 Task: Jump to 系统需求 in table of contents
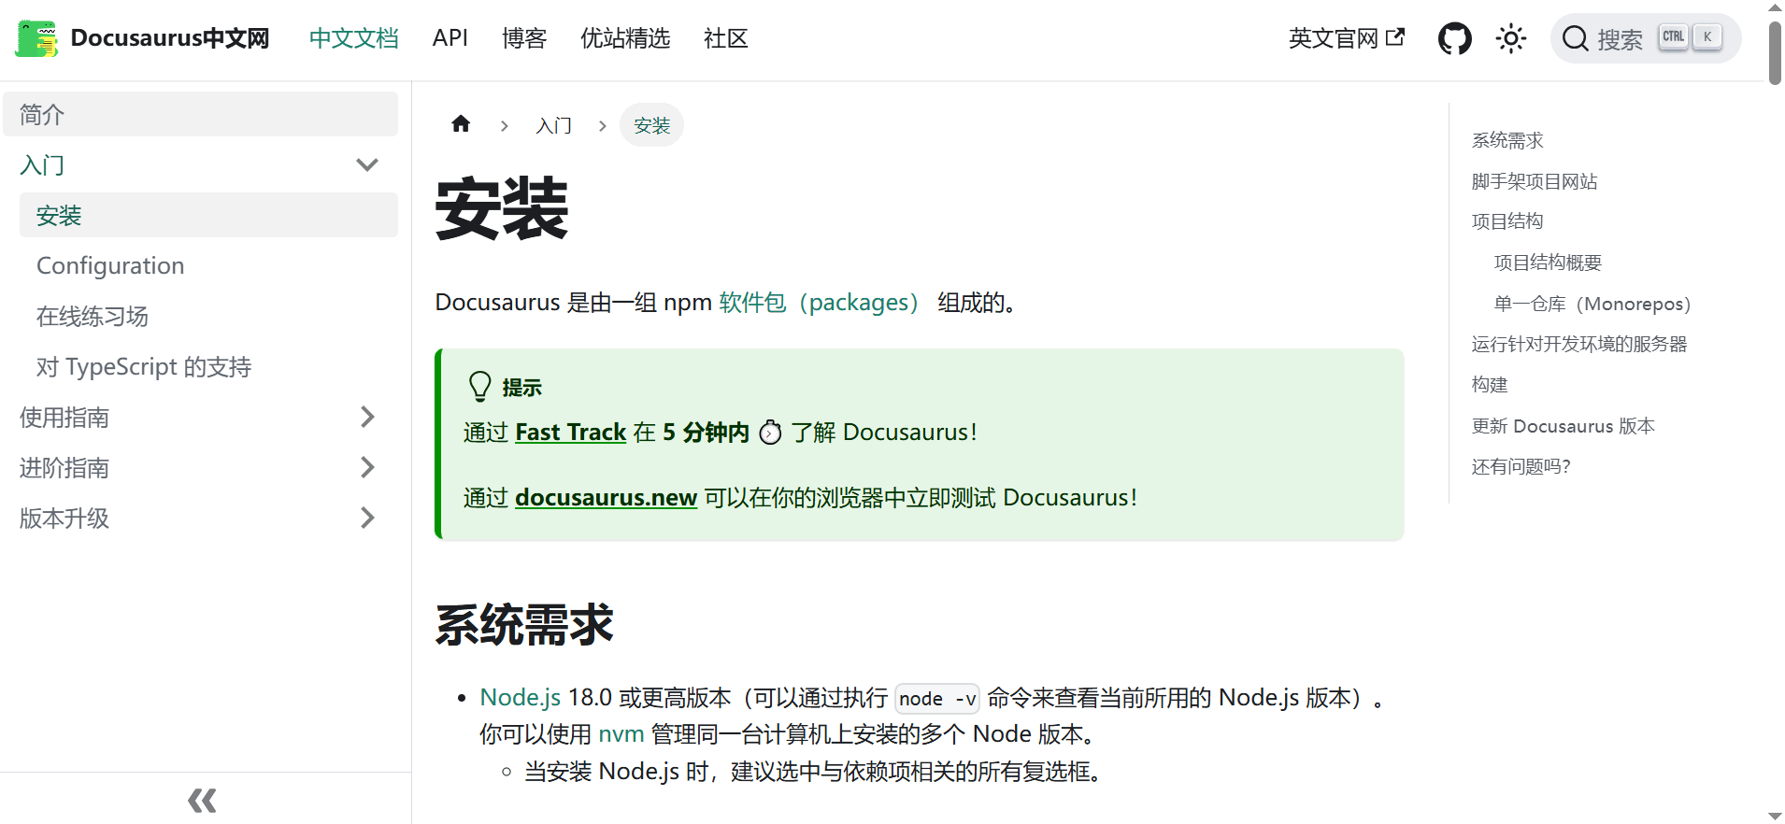tap(1507, 140)
